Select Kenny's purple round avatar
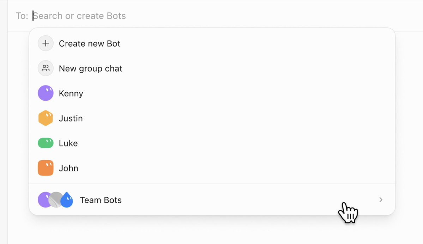Screen dimensions: 423x244 point(46,93)
